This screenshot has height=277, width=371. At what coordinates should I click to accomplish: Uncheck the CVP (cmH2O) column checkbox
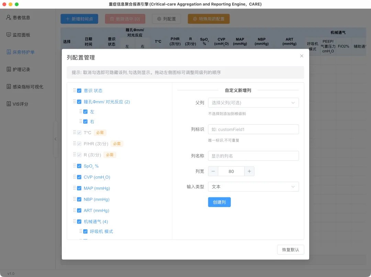click(x=79, y=177)
